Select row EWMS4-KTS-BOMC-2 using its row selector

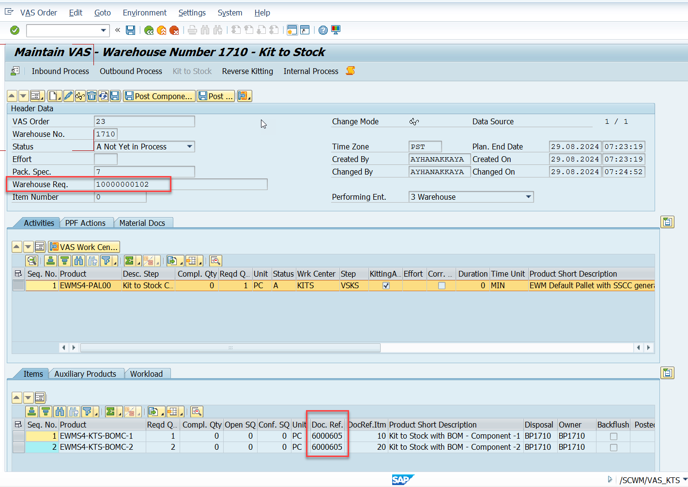(18, 447)
